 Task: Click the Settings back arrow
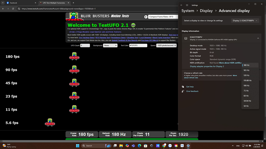click(x=181, y=5)
